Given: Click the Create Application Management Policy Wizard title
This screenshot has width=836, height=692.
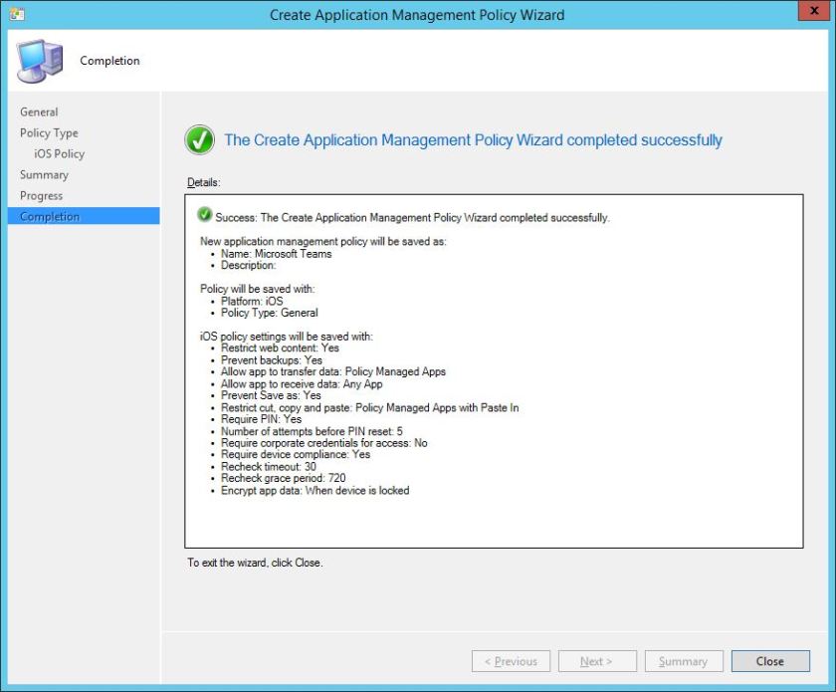Looking at the screenshot, I should pos(418,14).
